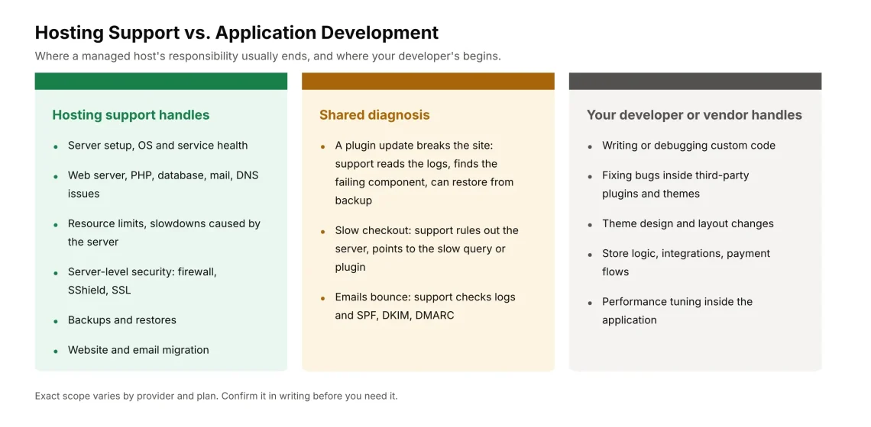Screen dimensions: 871x427
Task: Click the Hosting Support vs. Application Development title
Action: (237, 33)
